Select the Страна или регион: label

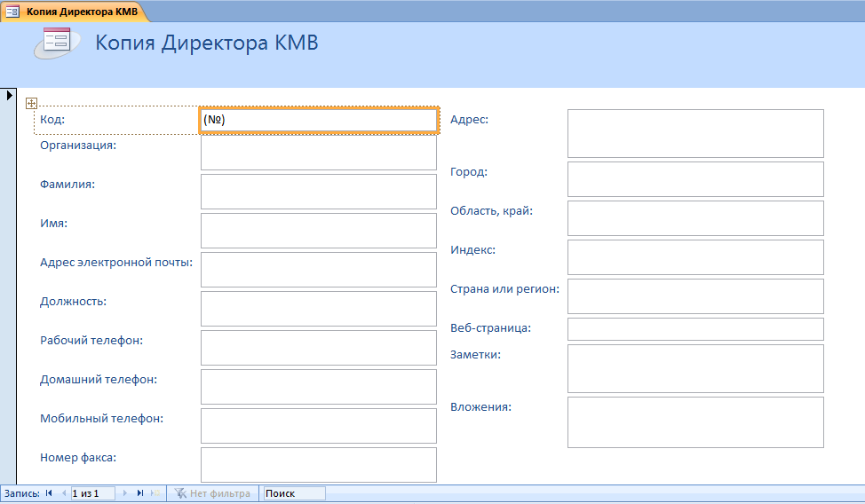pyautogui.click(x=504, y=289)
